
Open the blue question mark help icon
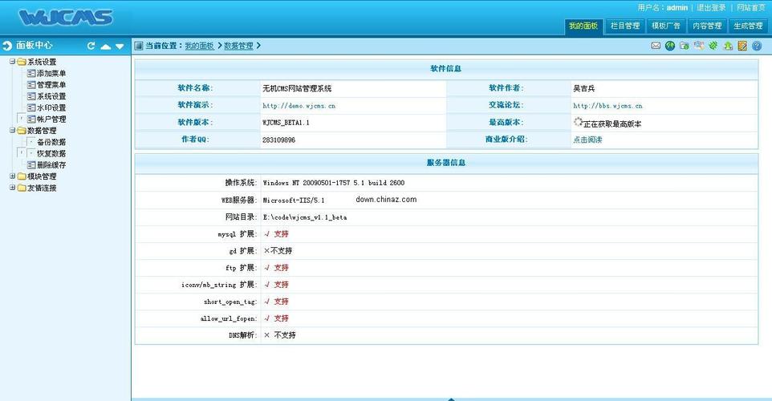click(x=758, y=46)
